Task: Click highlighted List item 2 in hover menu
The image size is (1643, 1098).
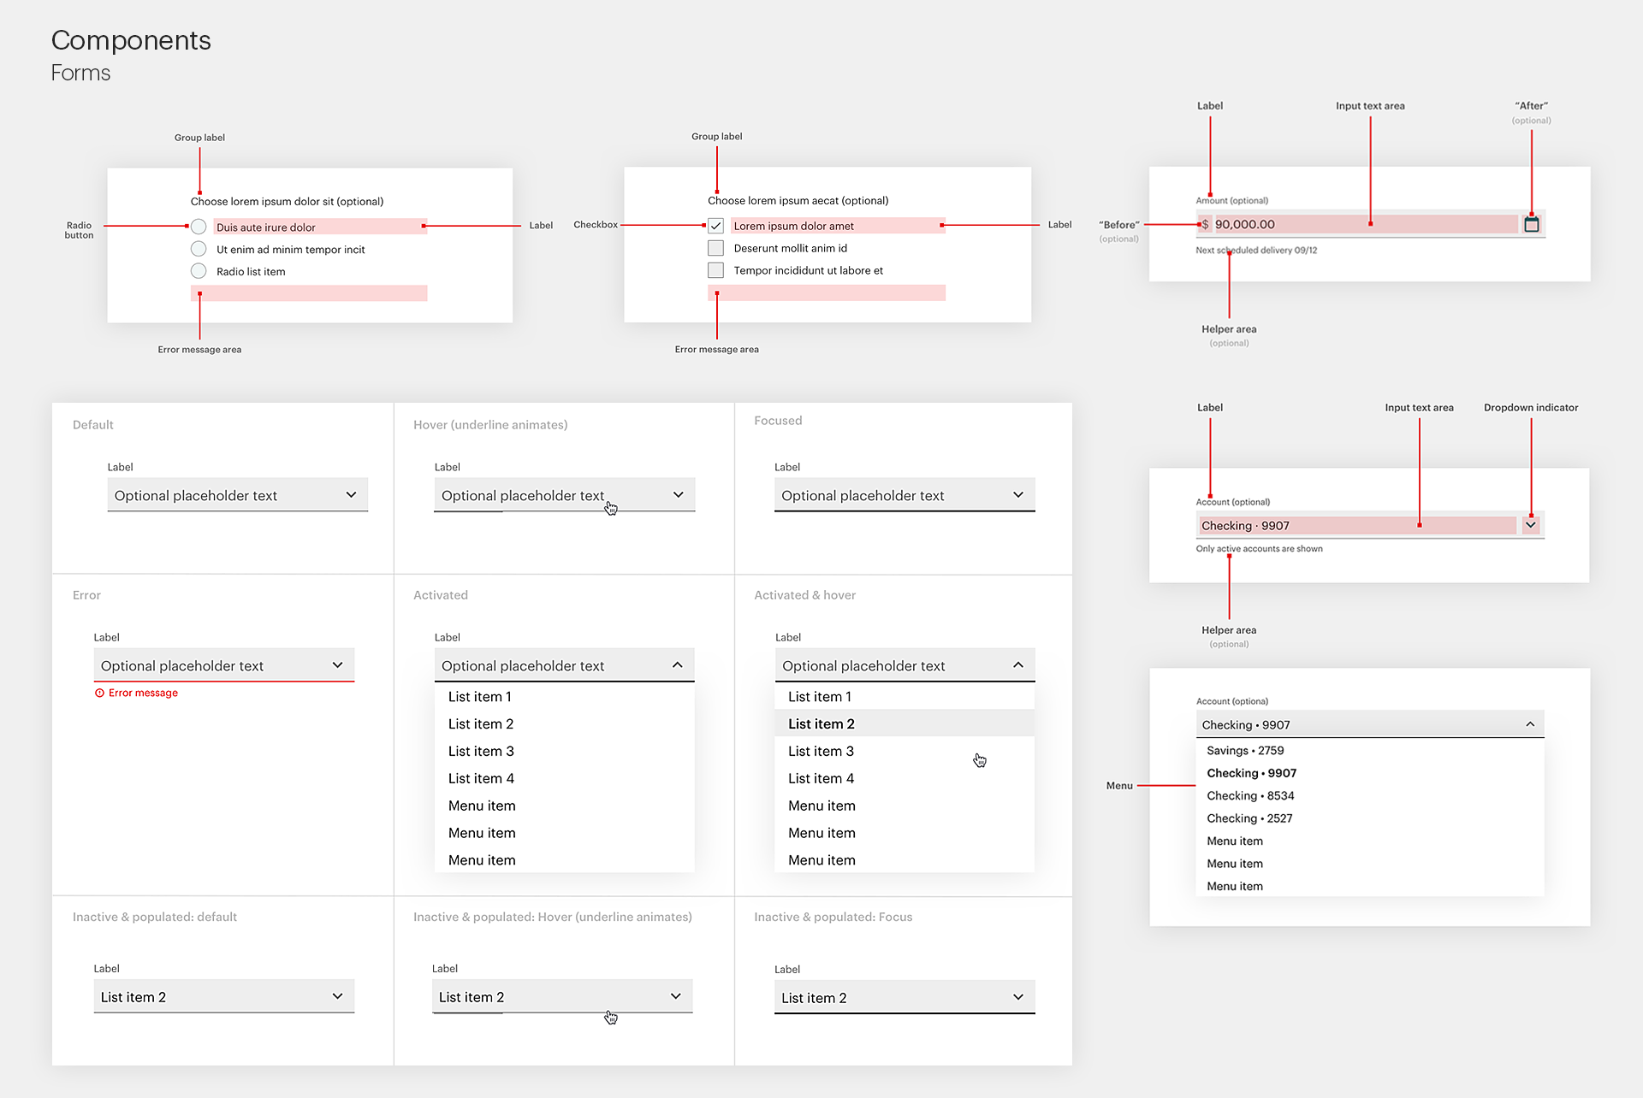Action: [821, 723]
